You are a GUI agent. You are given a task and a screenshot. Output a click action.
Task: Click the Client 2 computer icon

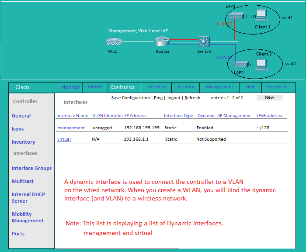click(x=262, y=65)
